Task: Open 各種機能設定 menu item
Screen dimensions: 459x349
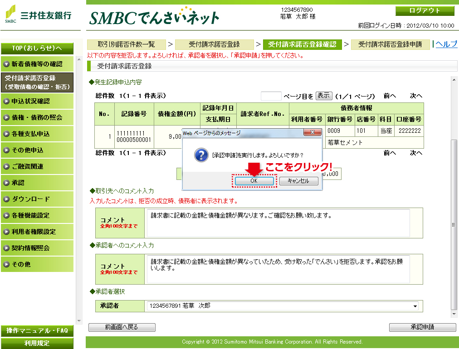Action: pyautogui.click(x=37, y=216)
